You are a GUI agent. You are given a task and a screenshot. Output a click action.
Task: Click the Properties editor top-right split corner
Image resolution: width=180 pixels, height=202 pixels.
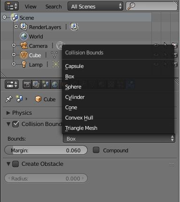[x=177, y=81]
